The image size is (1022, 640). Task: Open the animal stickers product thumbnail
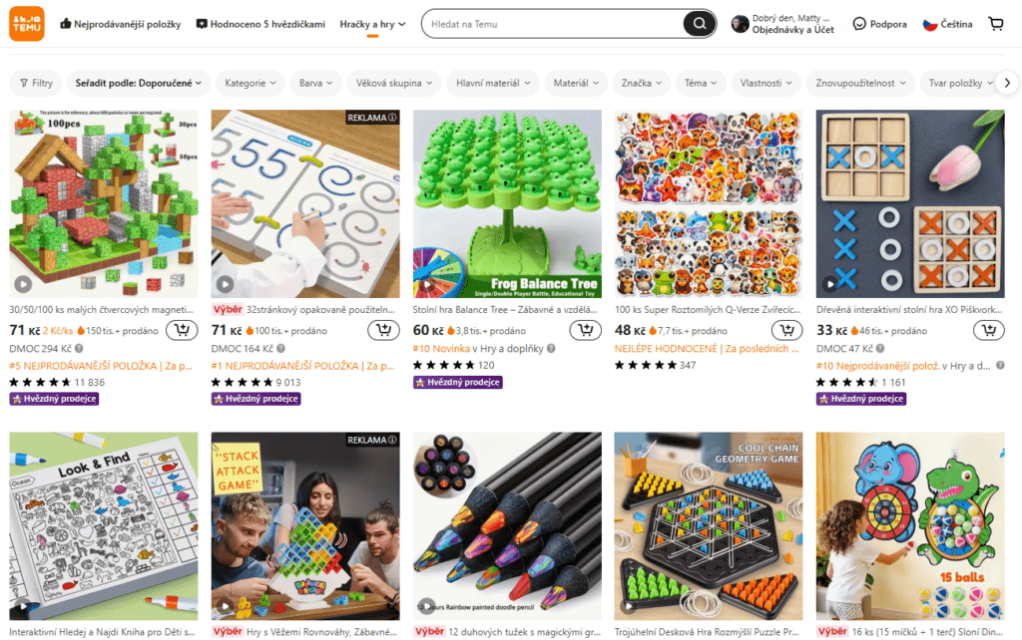pos(709,203)
